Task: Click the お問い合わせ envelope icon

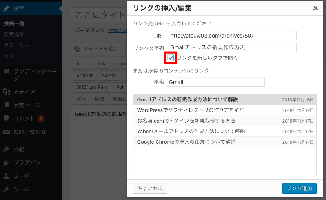Action: point(6,132)
